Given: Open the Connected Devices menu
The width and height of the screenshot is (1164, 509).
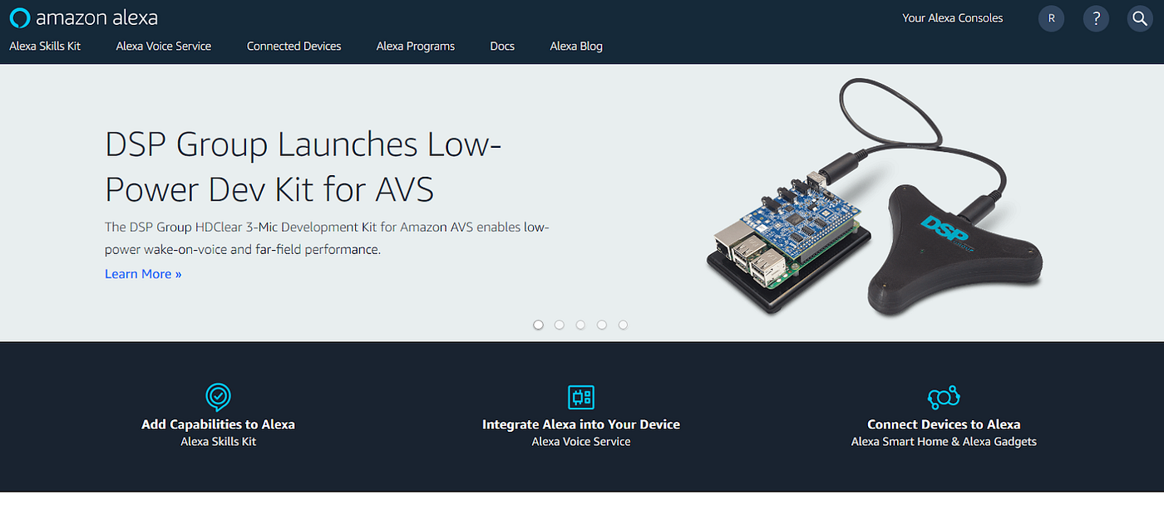Looking at the screenshot, I should [294, 46].
